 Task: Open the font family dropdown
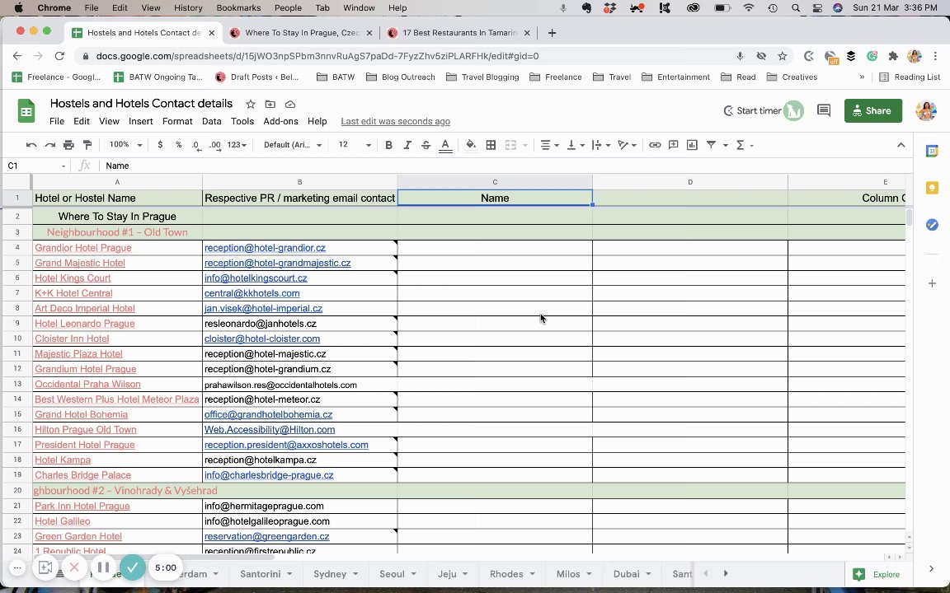pyautogui.click(x=293, y=145)
